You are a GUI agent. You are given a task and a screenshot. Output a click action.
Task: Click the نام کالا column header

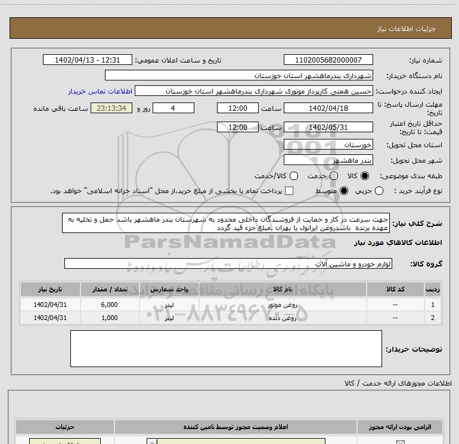coord(283,289)
